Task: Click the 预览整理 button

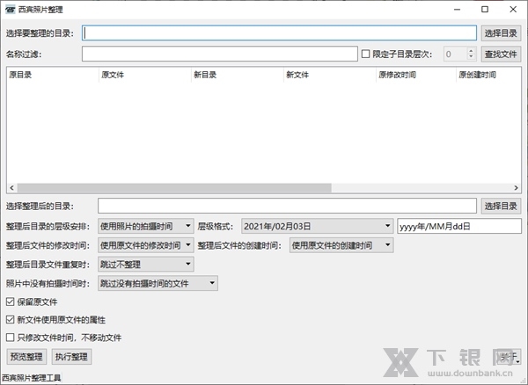Action: [26, 356]
